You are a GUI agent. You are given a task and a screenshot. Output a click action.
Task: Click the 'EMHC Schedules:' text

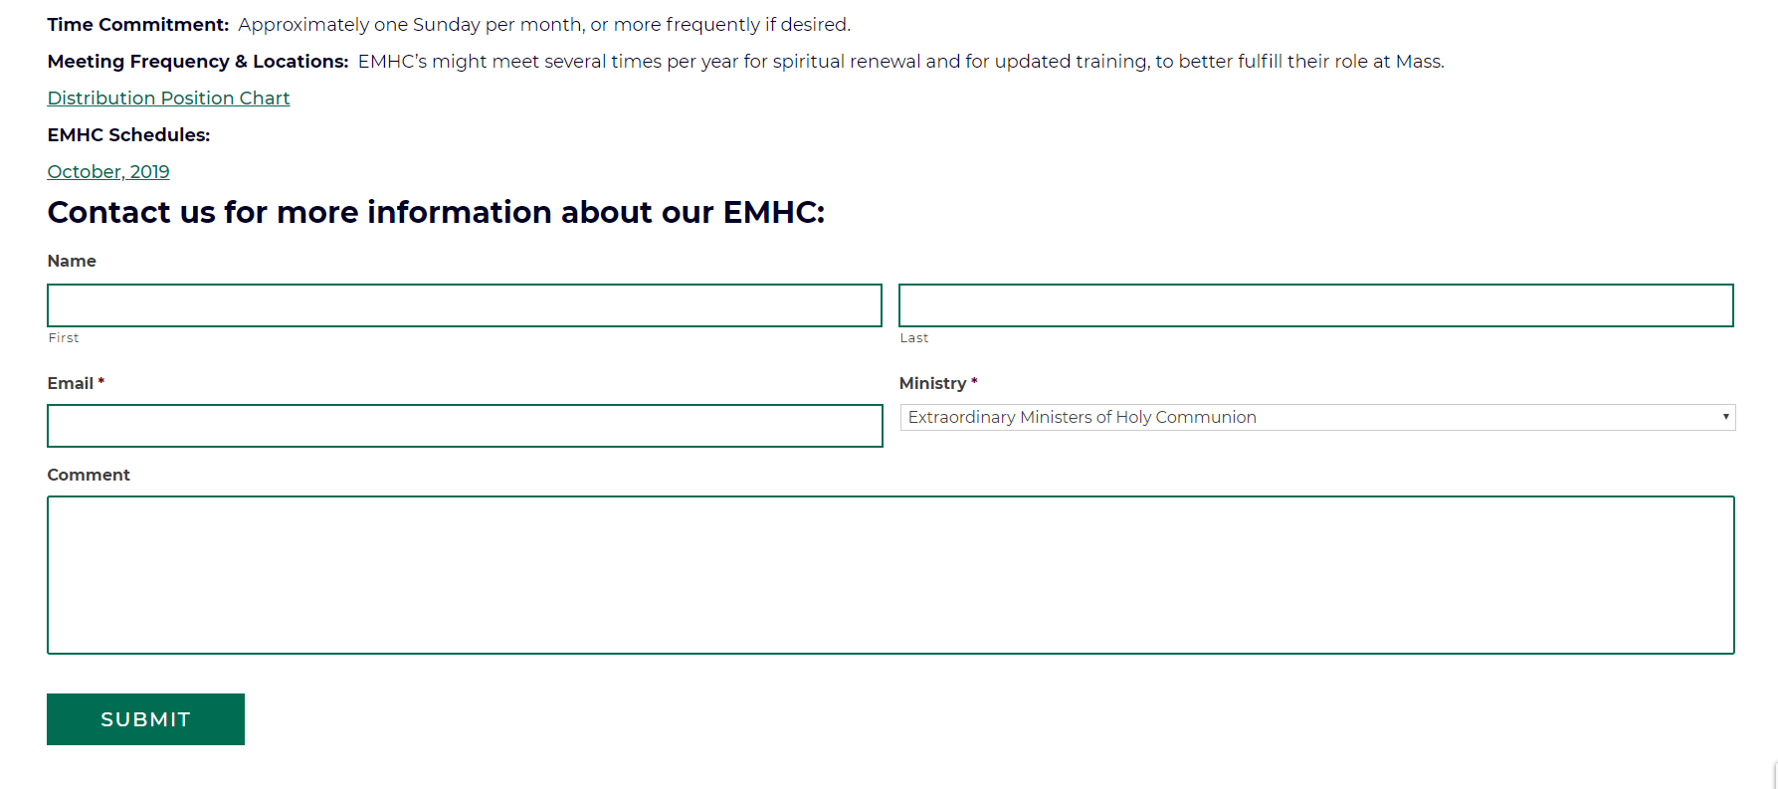(128, 135)
